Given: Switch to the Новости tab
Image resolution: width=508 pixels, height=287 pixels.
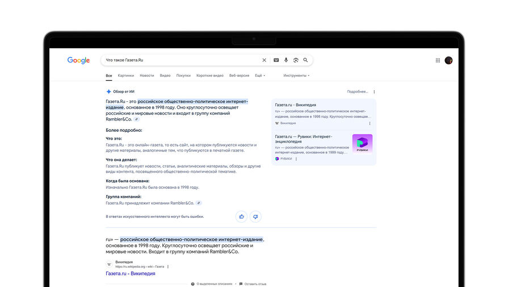Looking at the screenshot, I should [147, 76].
